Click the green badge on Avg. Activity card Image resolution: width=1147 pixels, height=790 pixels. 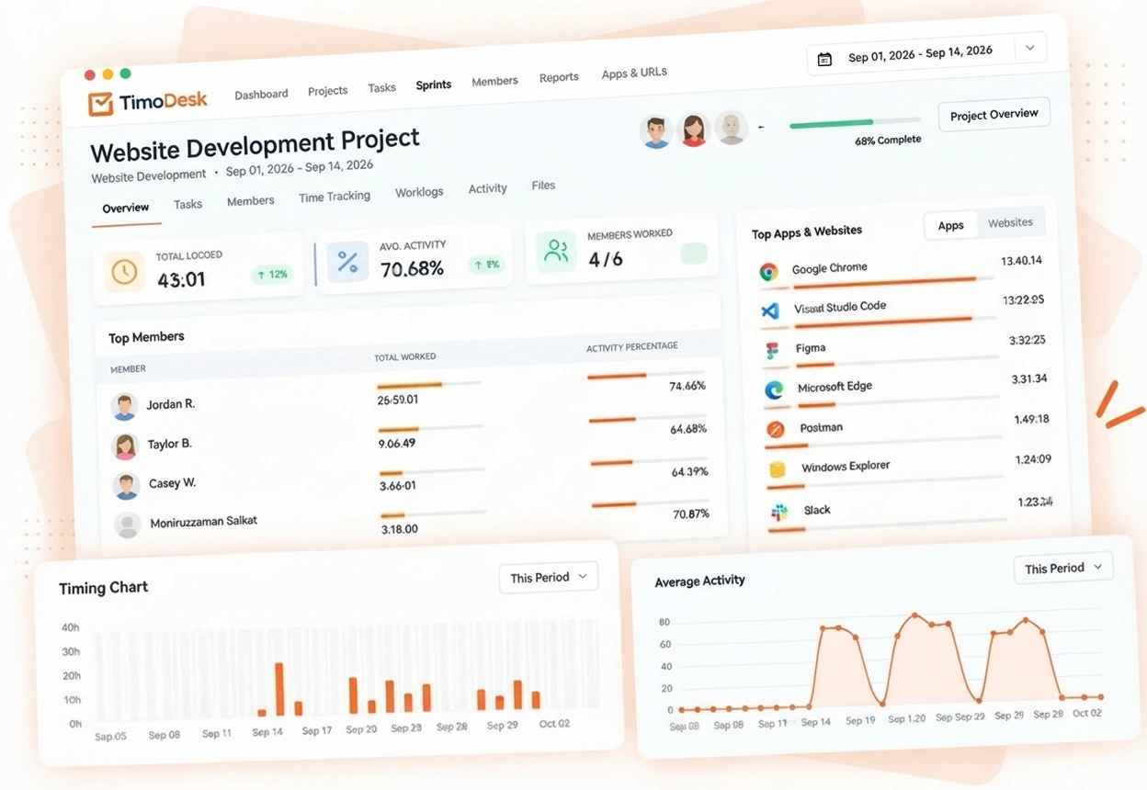click(x=486, y=265)
